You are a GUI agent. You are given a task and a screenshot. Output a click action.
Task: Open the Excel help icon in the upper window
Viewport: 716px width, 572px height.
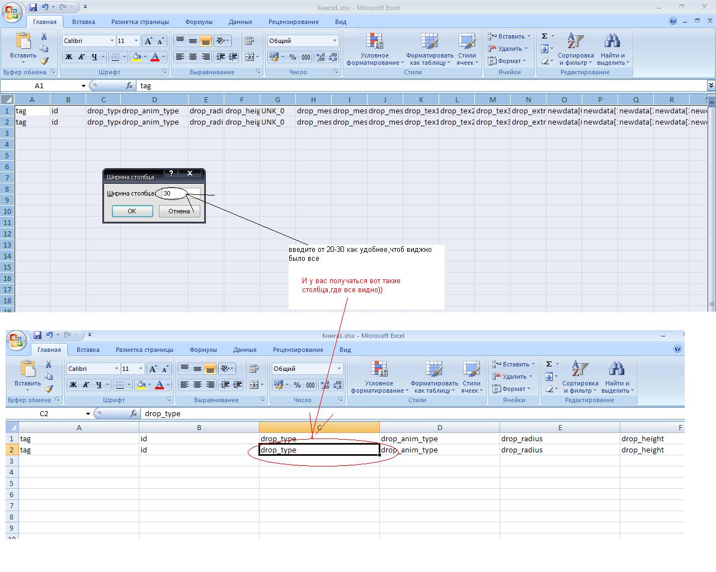[x=673, y=21]
